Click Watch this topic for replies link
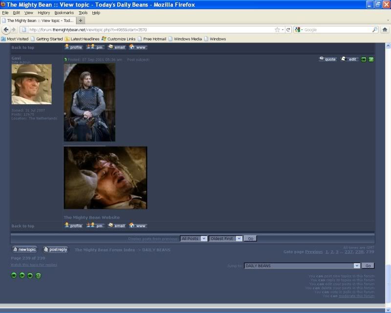 click(34, 265)
